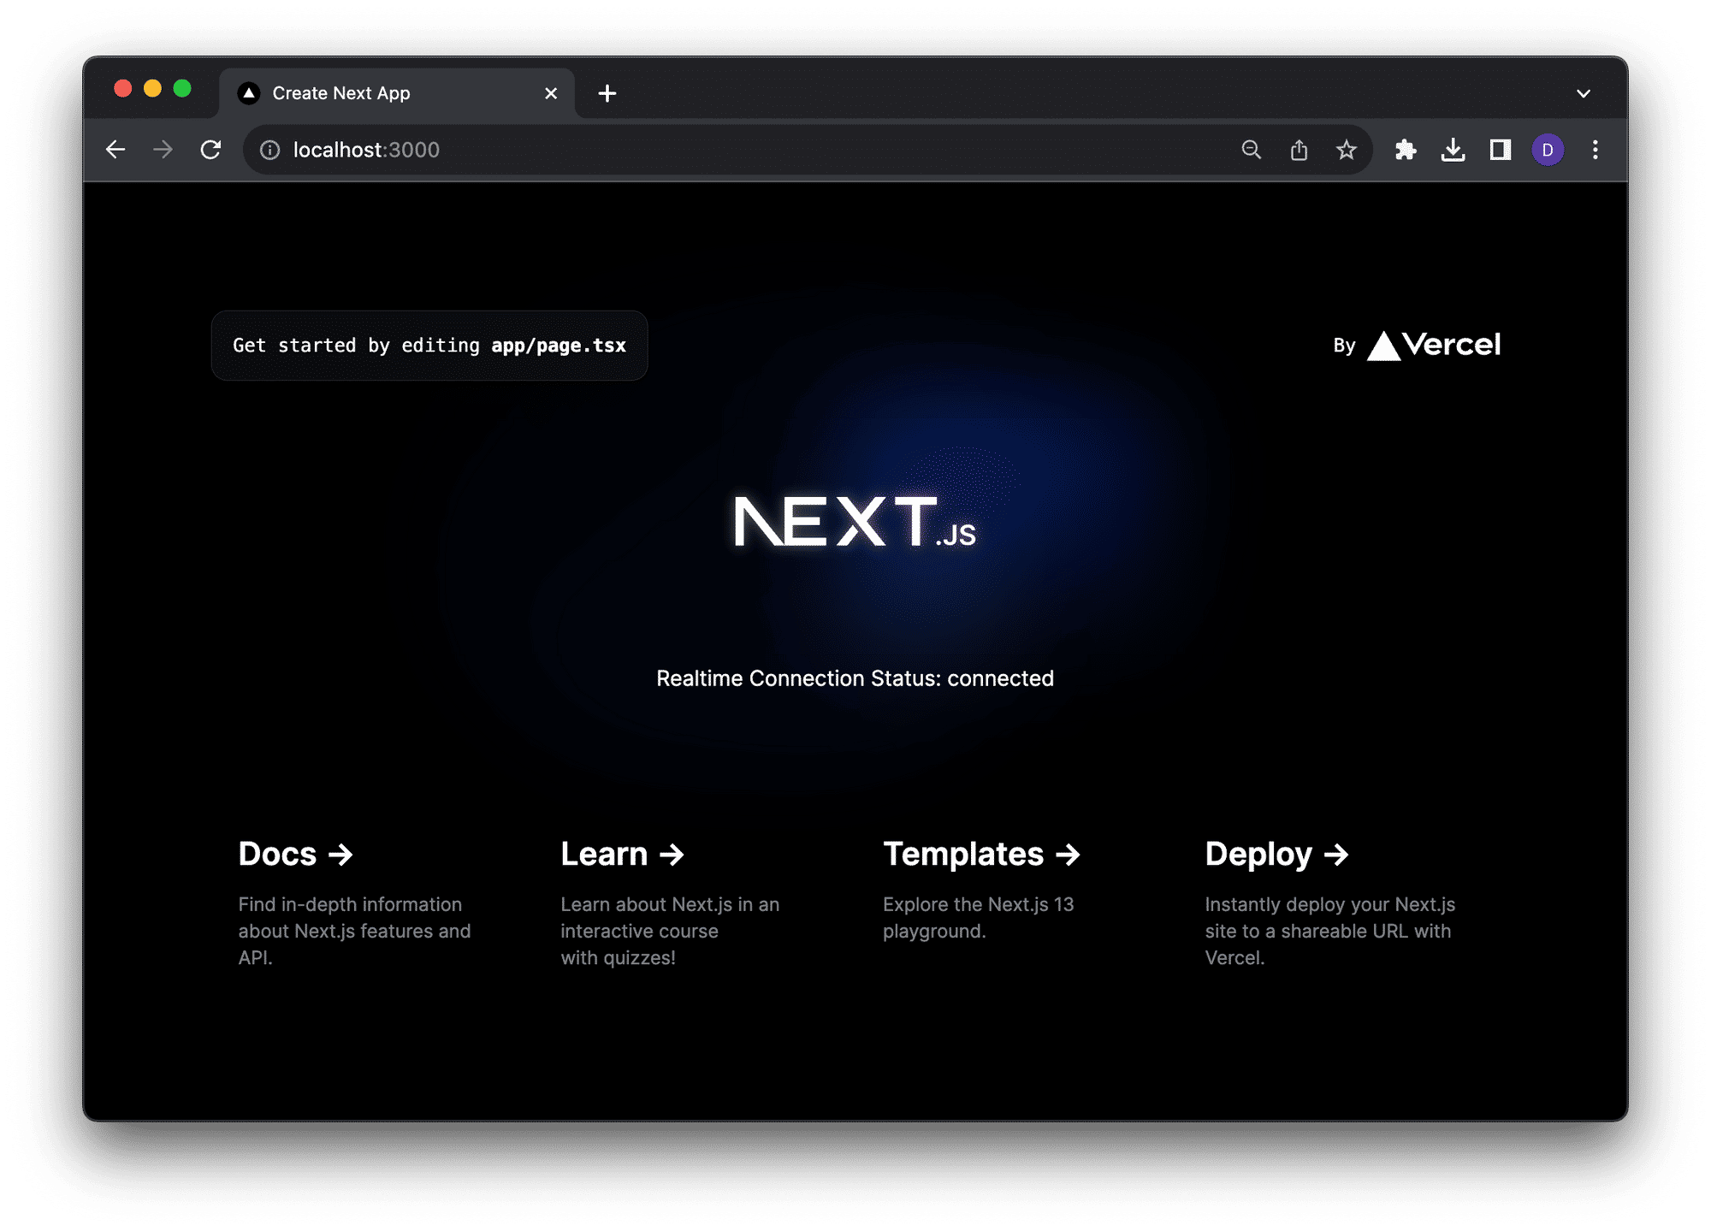Close the Create Next App tab
Screen dimensions: 1711x1231
click(551, 93)
